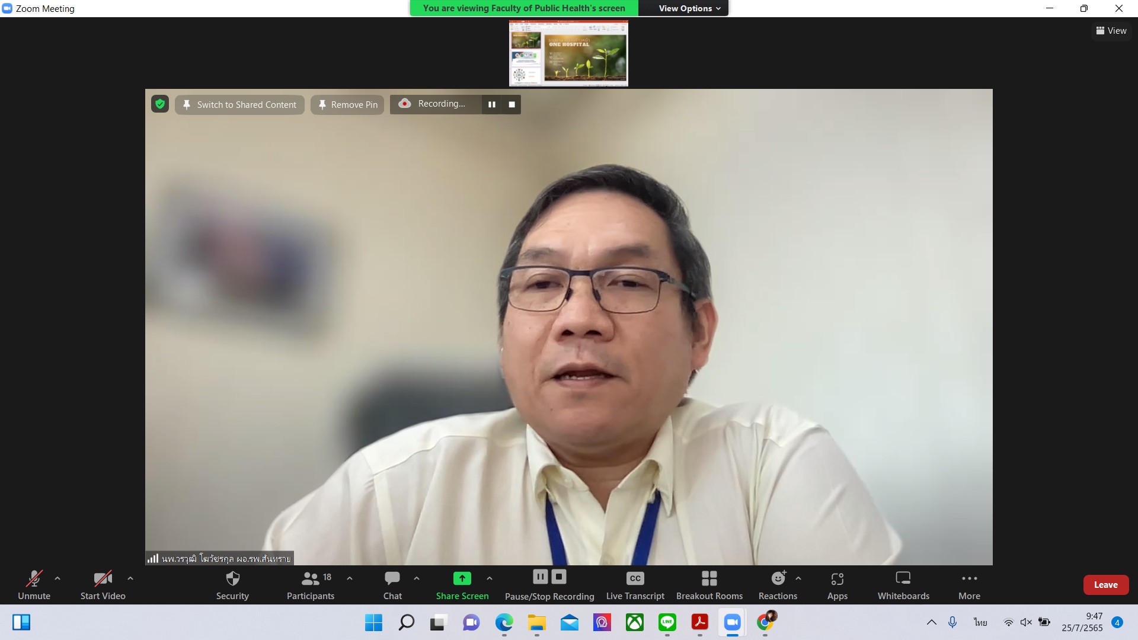This screenshot has width=1138, height=640.
Task: Open Windows taskbar search
Action: click(x=406, y=622)
